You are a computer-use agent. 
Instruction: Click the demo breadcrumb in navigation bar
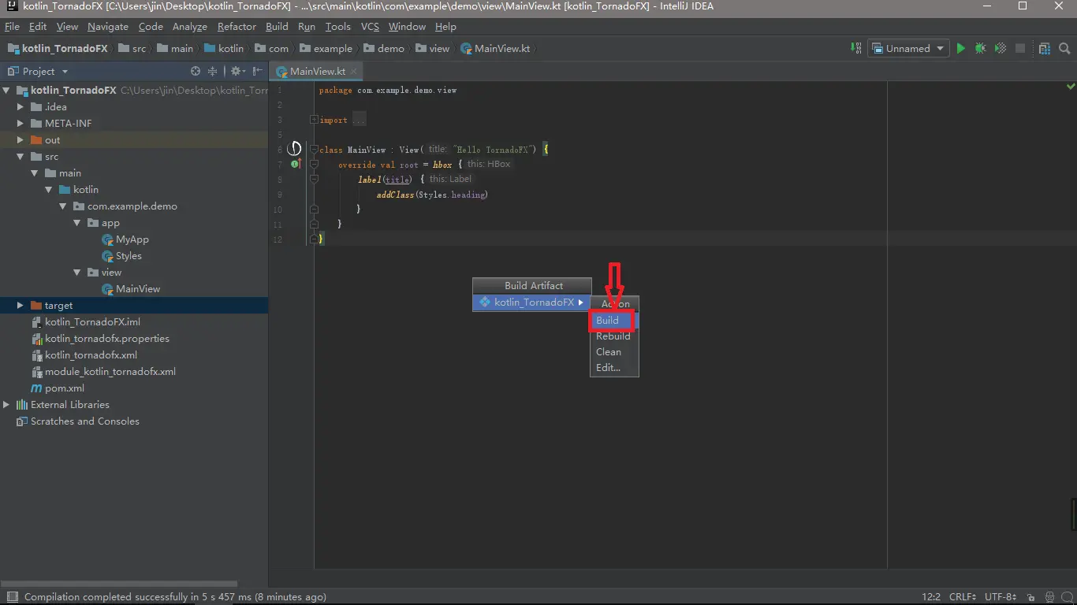383,48
